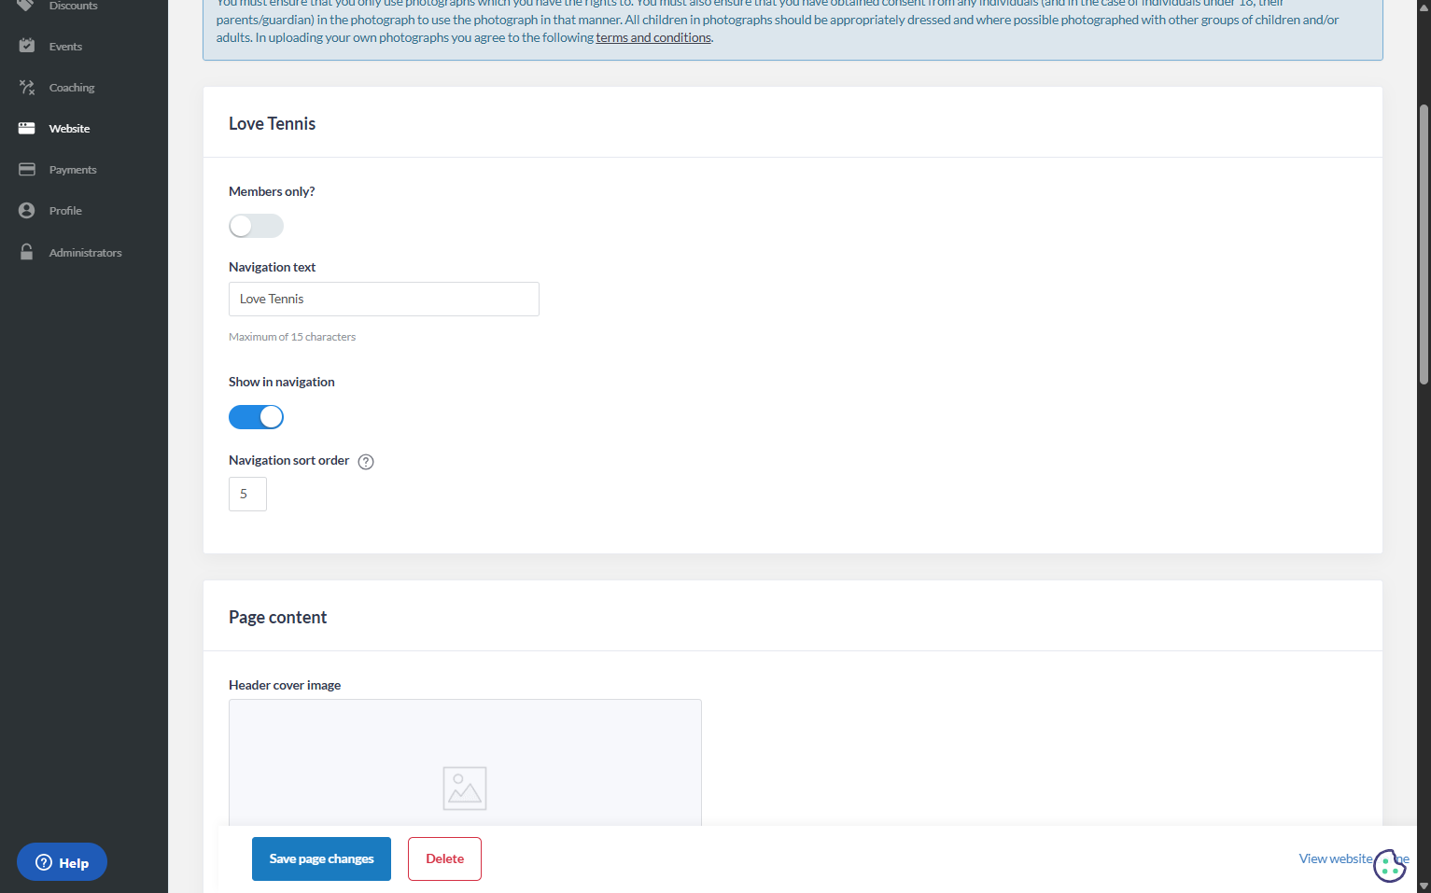
Task: Turn off Show in navigation toggle
Action: (x=256, y=417)
